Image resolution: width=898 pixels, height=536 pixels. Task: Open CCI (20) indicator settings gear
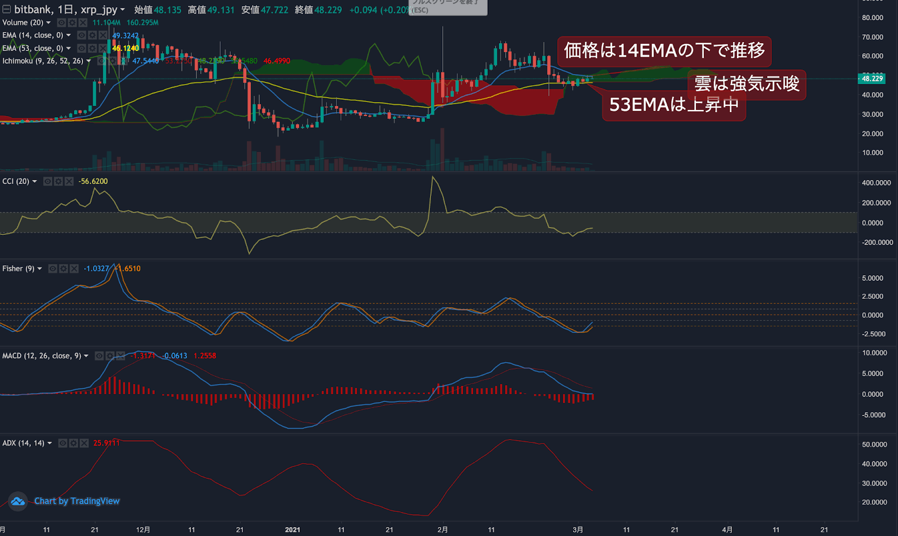pos(58,181)
